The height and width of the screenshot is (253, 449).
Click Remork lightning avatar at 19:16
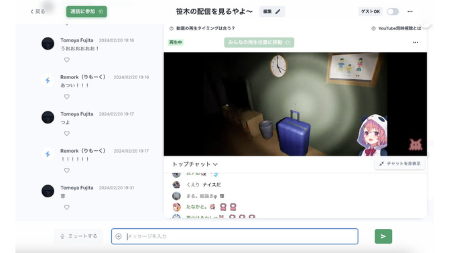(48, 81)
